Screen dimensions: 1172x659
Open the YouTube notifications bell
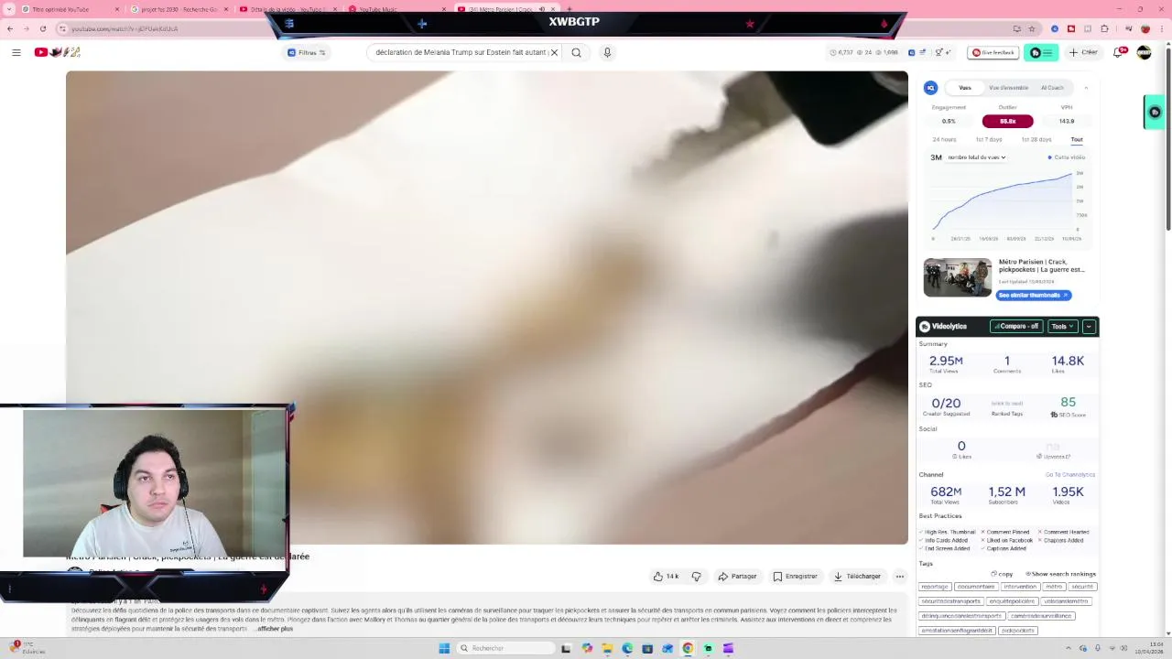click(1119, 52)
